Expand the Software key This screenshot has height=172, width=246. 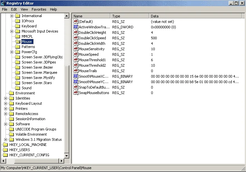click(x=6, y=124)
